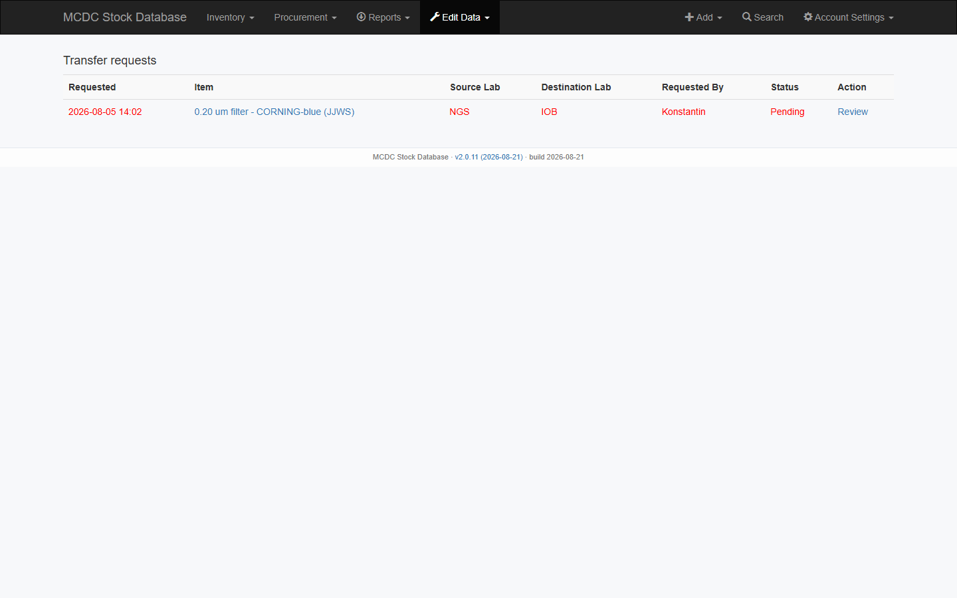This screenshot has height=598, width=957.
Task: Click the Account Settings gear icon
Action: pyautogui.click(x=808, y=17)
